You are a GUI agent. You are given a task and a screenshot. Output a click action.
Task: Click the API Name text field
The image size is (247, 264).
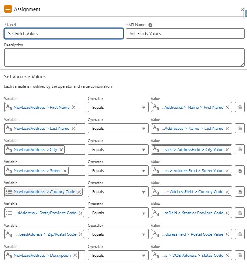pyautogui.click(x=185, y=33)
